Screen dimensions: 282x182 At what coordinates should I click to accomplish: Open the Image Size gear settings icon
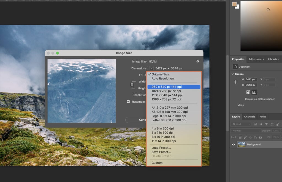point(197,61)
